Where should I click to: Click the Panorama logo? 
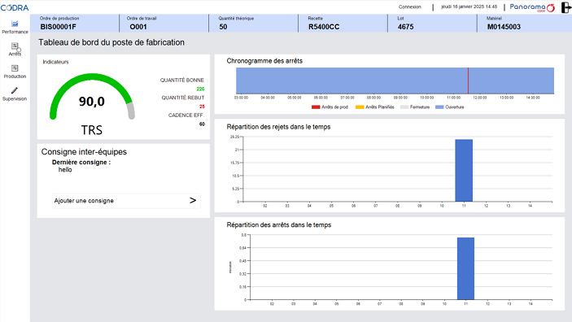tap(532, 7)
